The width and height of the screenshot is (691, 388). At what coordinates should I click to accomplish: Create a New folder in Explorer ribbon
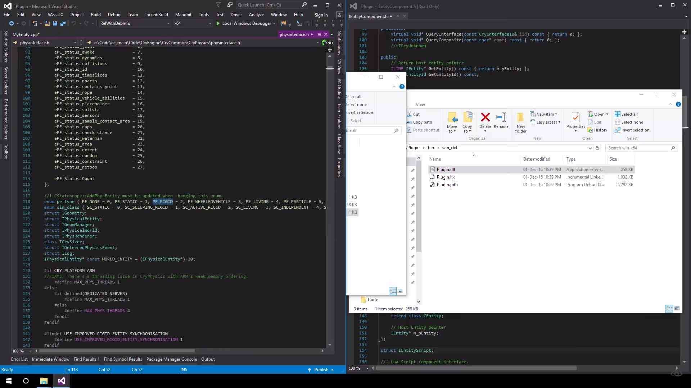pos(521,123)
